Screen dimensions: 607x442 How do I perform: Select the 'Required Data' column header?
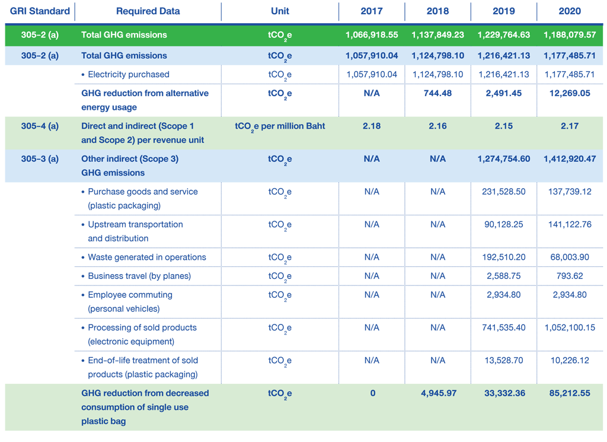(x=148, y=11)
